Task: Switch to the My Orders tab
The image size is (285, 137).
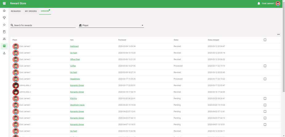Action: (31, 11)
